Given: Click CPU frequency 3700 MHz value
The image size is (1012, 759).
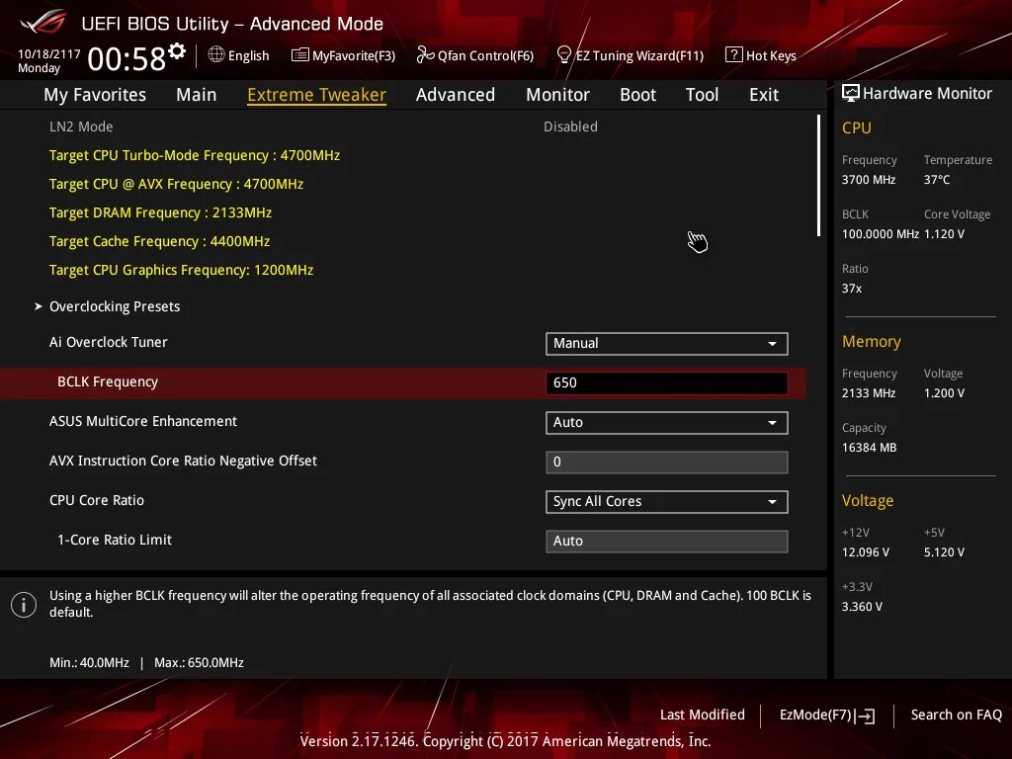Looking at the screenshot, I should click(869, 180).
